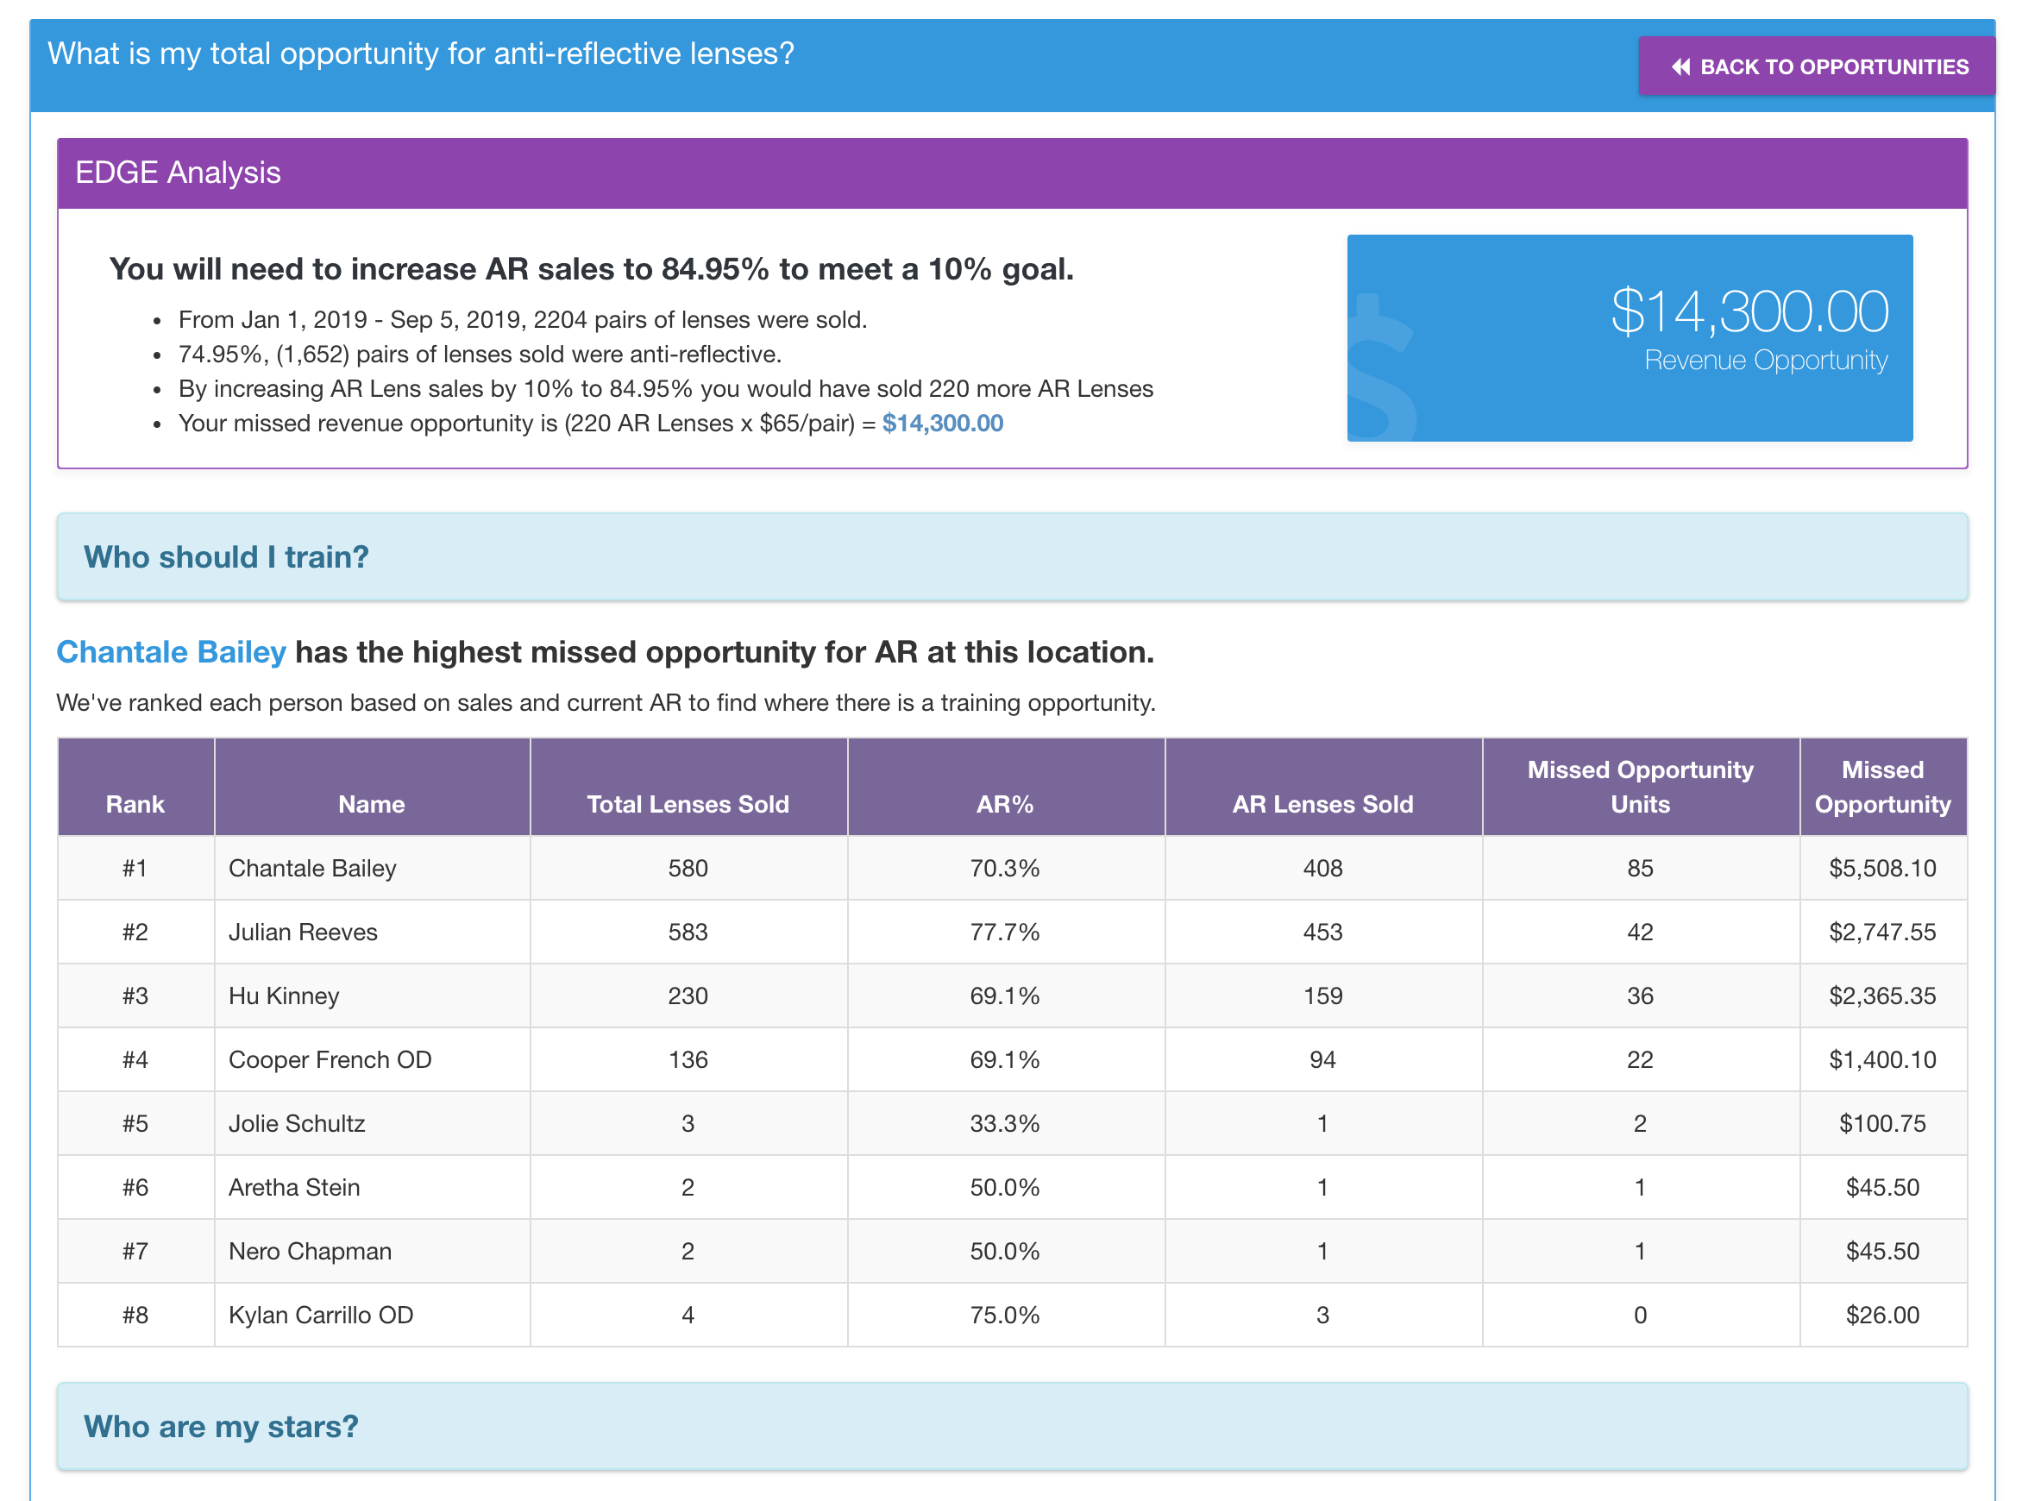Image resolution: width=2041 pixels, height=1501 pixels.
Task: Click the bullet stating 74.95% anti-reflective
Action: click(480, 355)
